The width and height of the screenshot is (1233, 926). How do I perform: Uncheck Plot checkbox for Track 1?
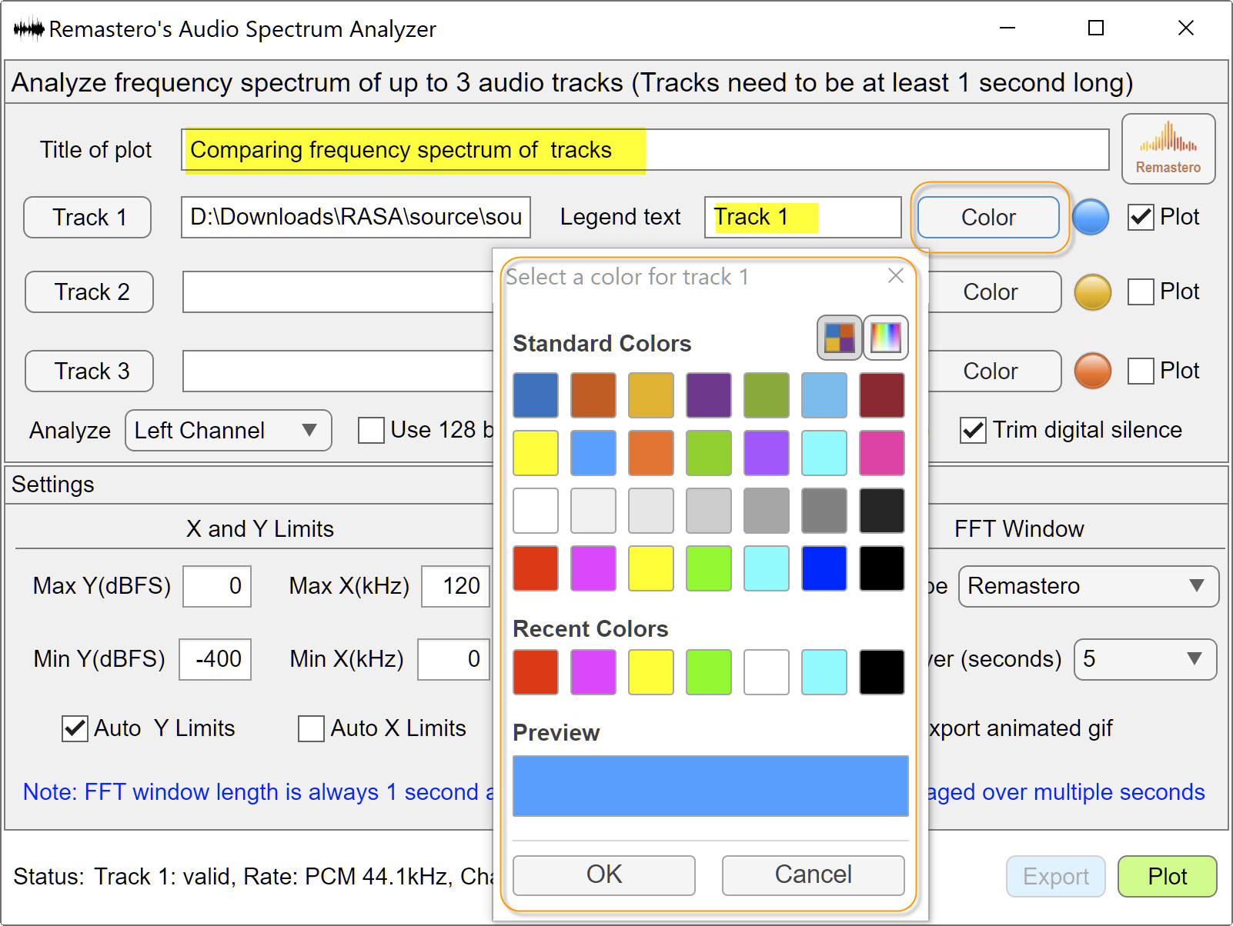(x=1141, y=217)
